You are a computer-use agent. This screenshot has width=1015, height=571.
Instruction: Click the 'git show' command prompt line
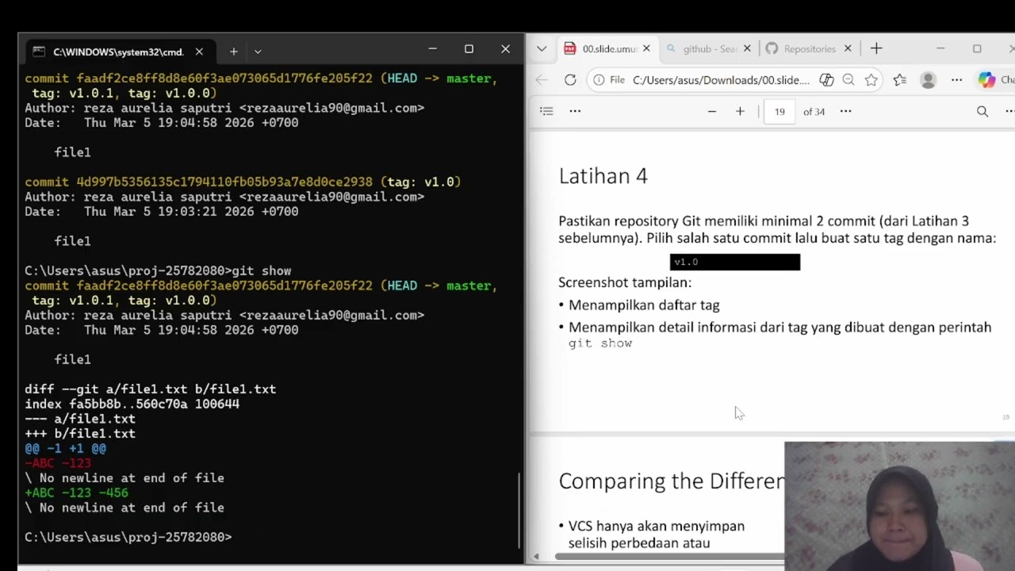click(158, 271)
